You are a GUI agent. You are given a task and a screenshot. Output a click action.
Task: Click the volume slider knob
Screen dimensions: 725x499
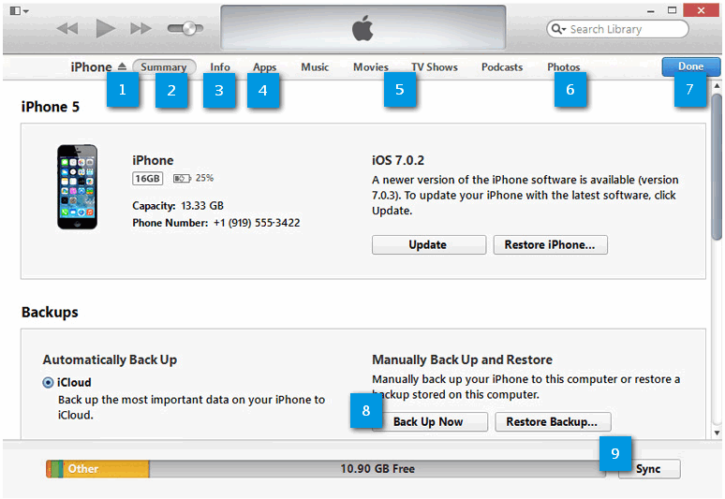pos(188,29)
